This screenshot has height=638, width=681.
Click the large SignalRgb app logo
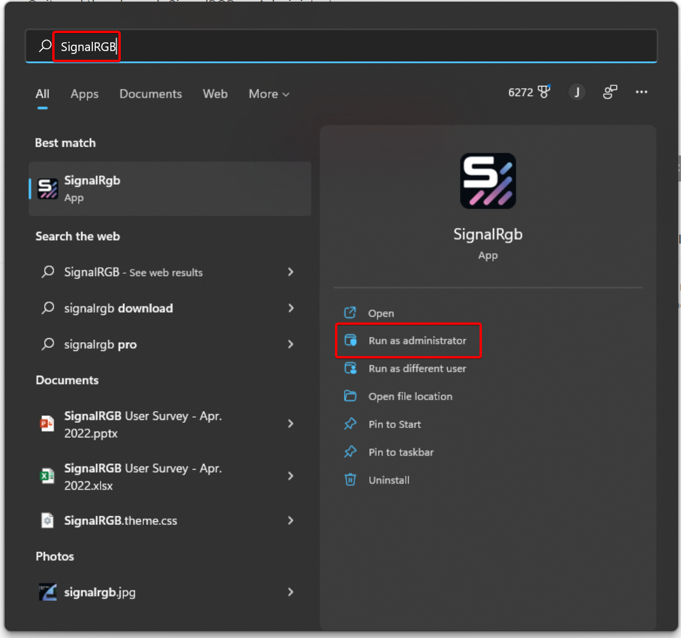tap(488, 181)
